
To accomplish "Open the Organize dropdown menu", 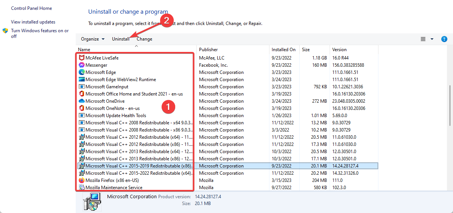I will click(93, 39).
